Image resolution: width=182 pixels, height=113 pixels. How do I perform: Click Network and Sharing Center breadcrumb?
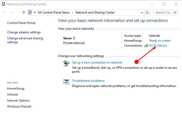point(95,12)
